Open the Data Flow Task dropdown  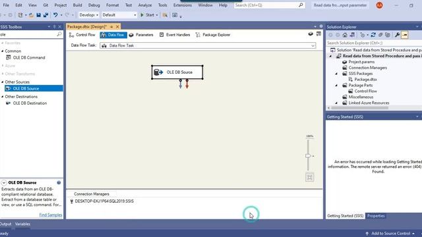[313, 45]
